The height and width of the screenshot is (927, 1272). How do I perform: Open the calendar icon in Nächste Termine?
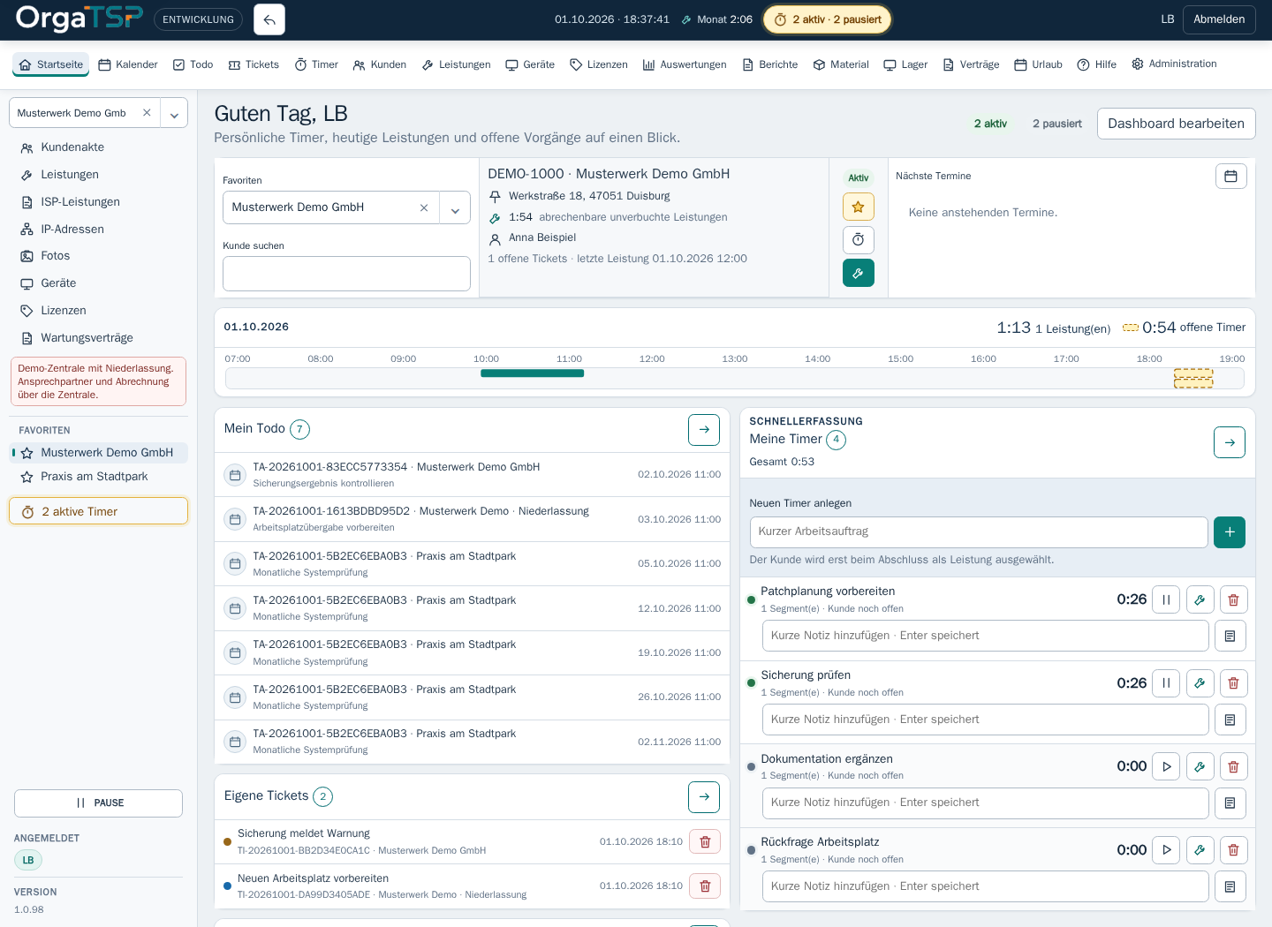1231,176
